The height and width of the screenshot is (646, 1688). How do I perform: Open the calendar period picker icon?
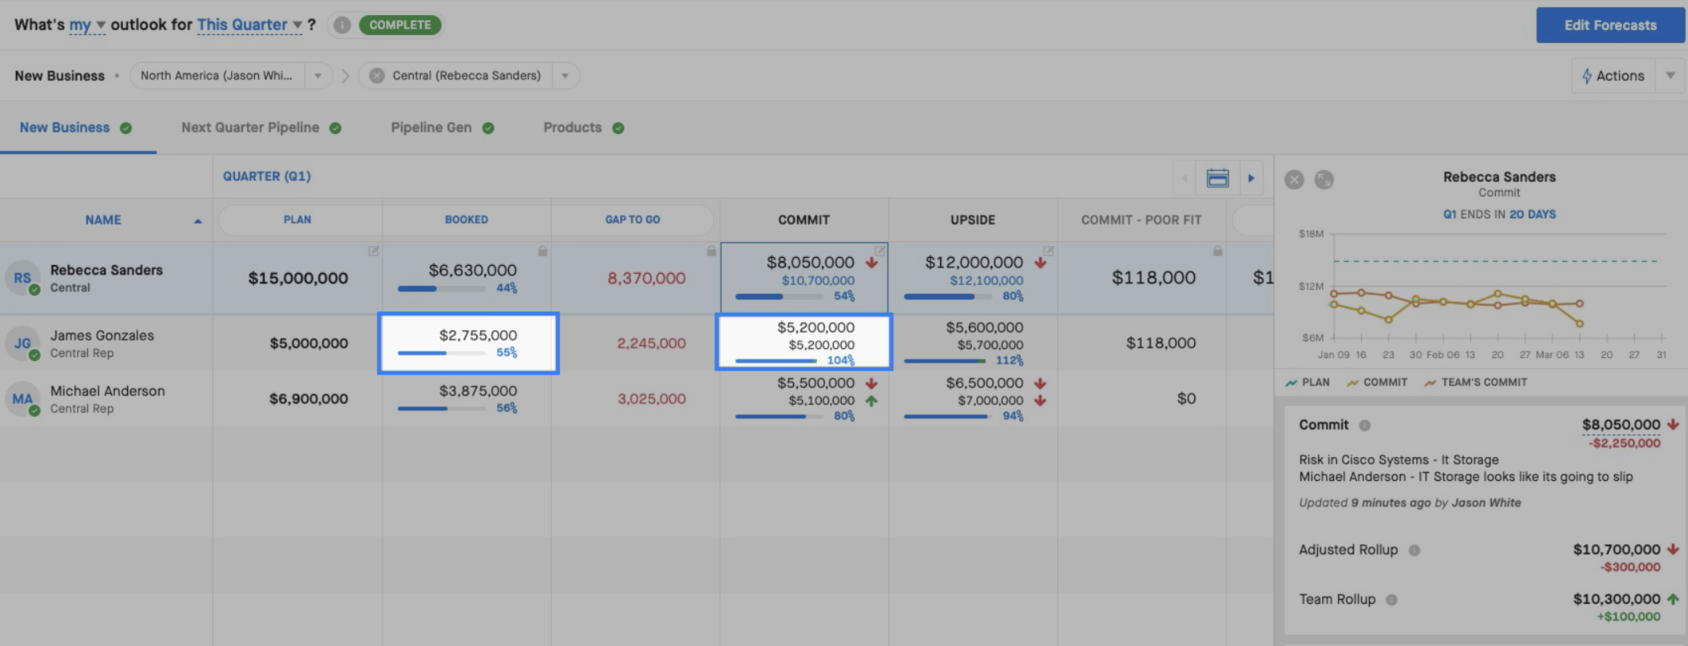(1217, 178)
